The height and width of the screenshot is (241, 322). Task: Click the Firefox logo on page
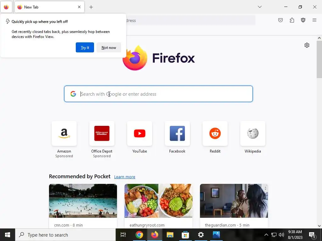158,58
